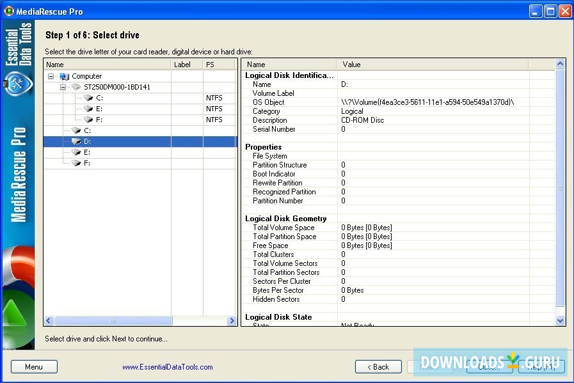Select the NTFS C: partition under ST250DM000

pyautogui.click(x=99, y=98)
